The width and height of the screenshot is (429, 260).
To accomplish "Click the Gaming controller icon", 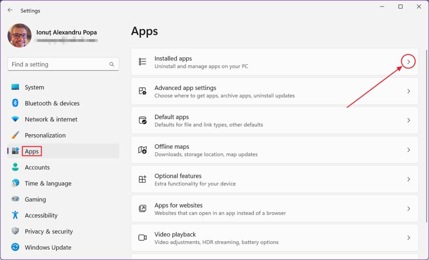I will (15, 199).
